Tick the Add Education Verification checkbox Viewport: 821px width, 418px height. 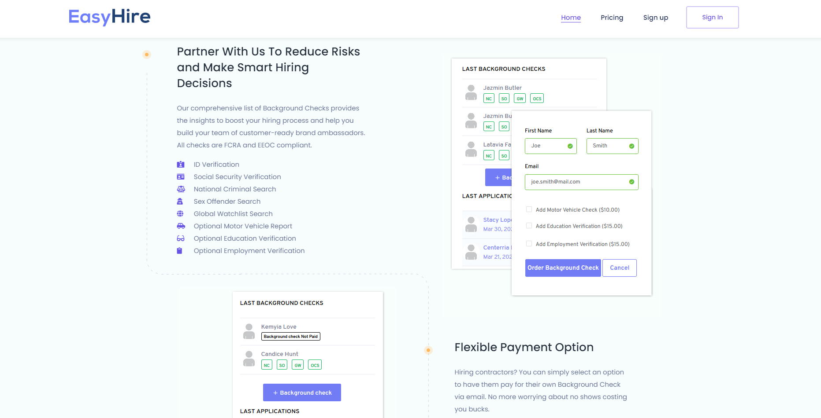pos(529,226)
